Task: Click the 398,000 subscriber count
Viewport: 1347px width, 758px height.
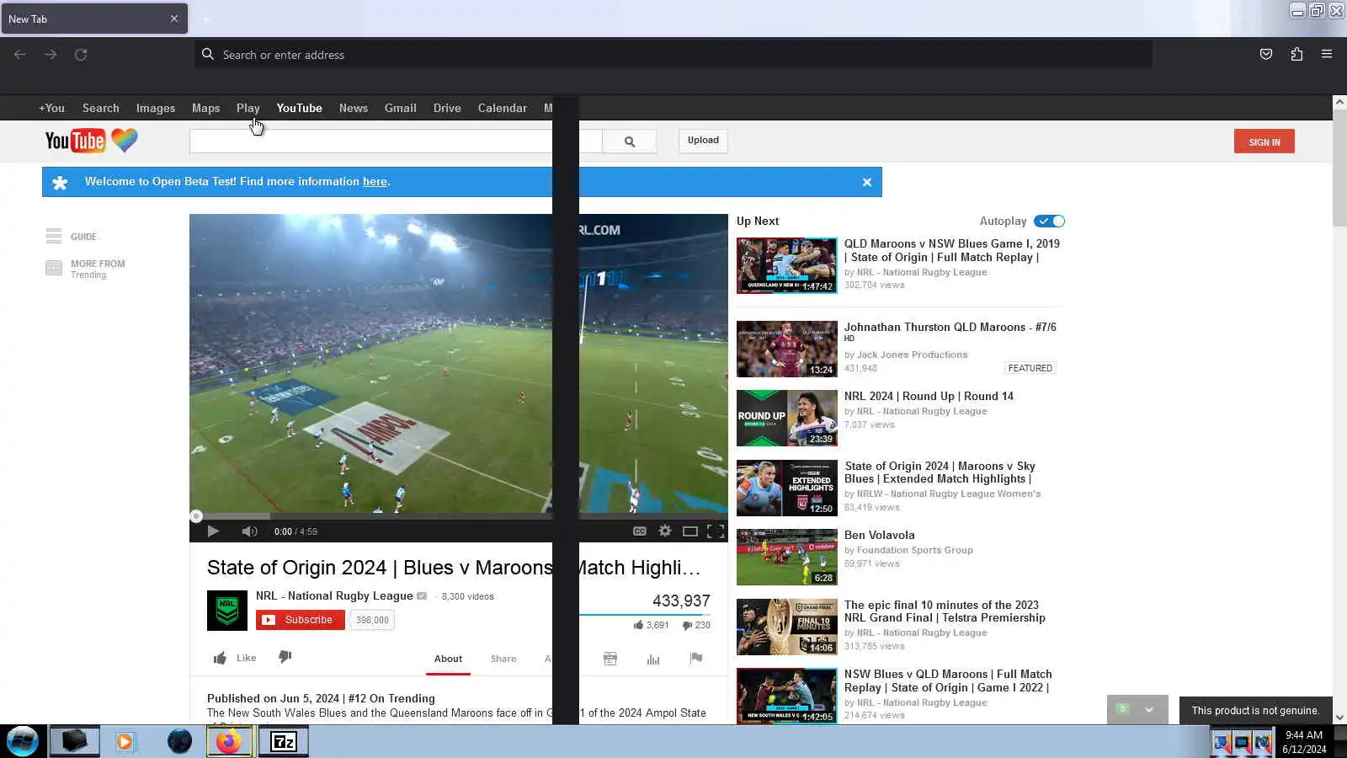Action: tap(372, 620)
